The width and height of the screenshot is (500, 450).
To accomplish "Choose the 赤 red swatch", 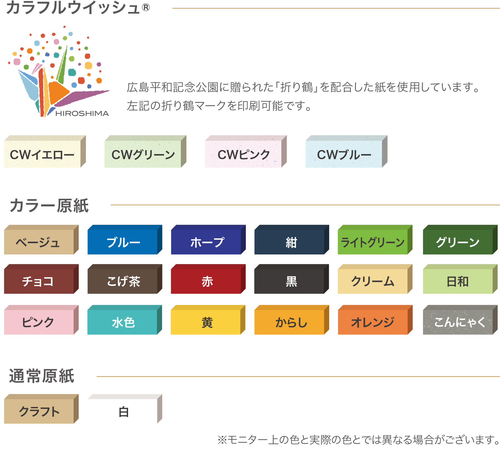I will point(208,279).
